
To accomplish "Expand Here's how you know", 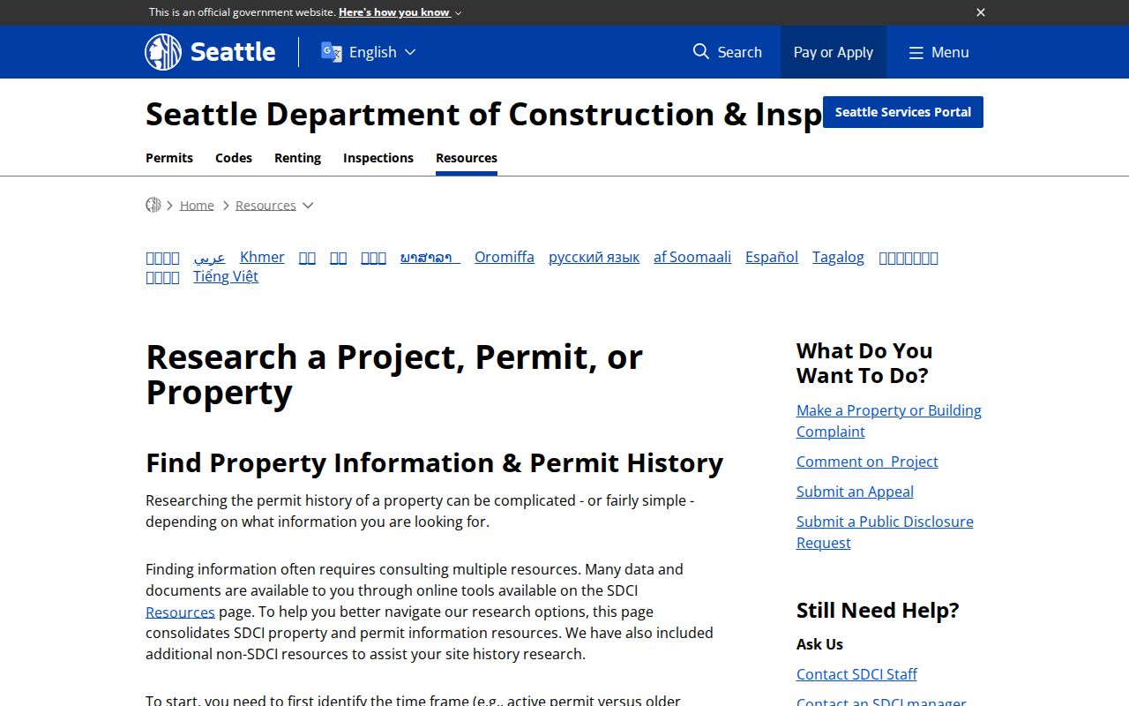I will click(400, 12).
